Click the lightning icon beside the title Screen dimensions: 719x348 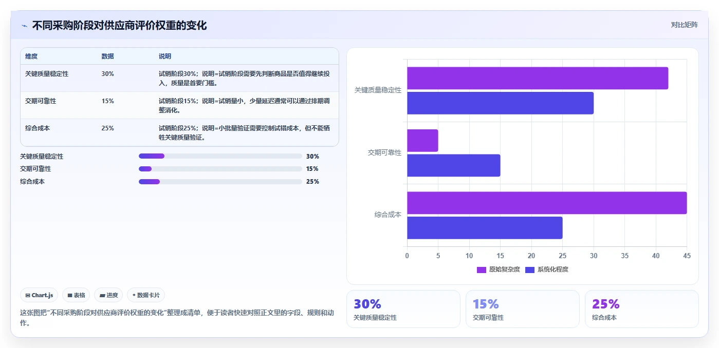(25, 26)
